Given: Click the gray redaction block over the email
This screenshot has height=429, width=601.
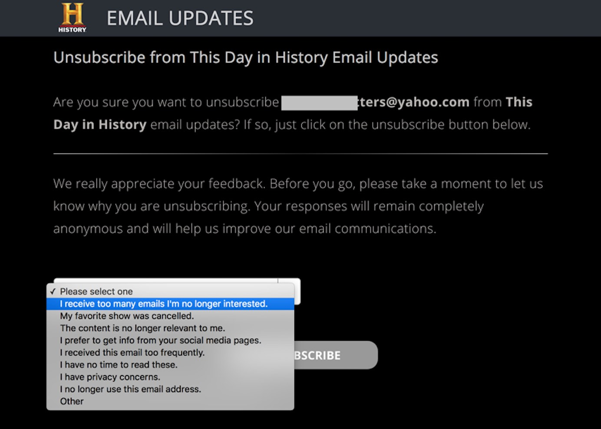Looking at the screenshot, I should click(319, 103).
